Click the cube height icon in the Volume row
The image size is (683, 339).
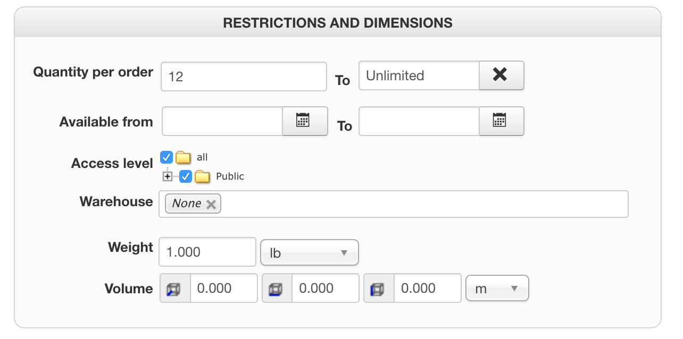[379, 289]
